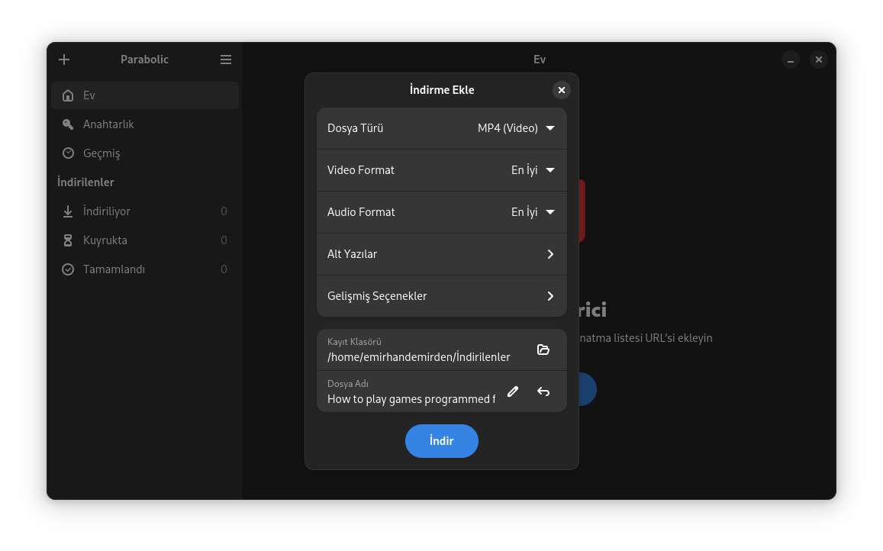Click the Kayıt Klasörü path field

418,356
